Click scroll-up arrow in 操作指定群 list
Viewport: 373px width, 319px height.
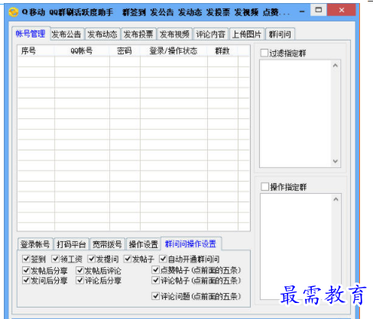pyautogui.click(x=336, y=199)
